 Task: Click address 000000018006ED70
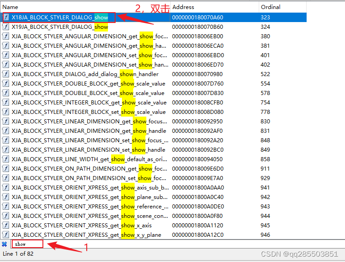[198, 64]
